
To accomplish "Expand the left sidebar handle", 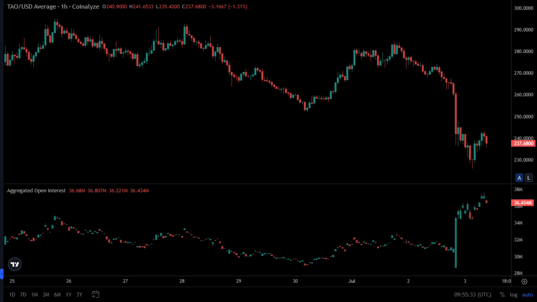I will [x=1, y=275].
